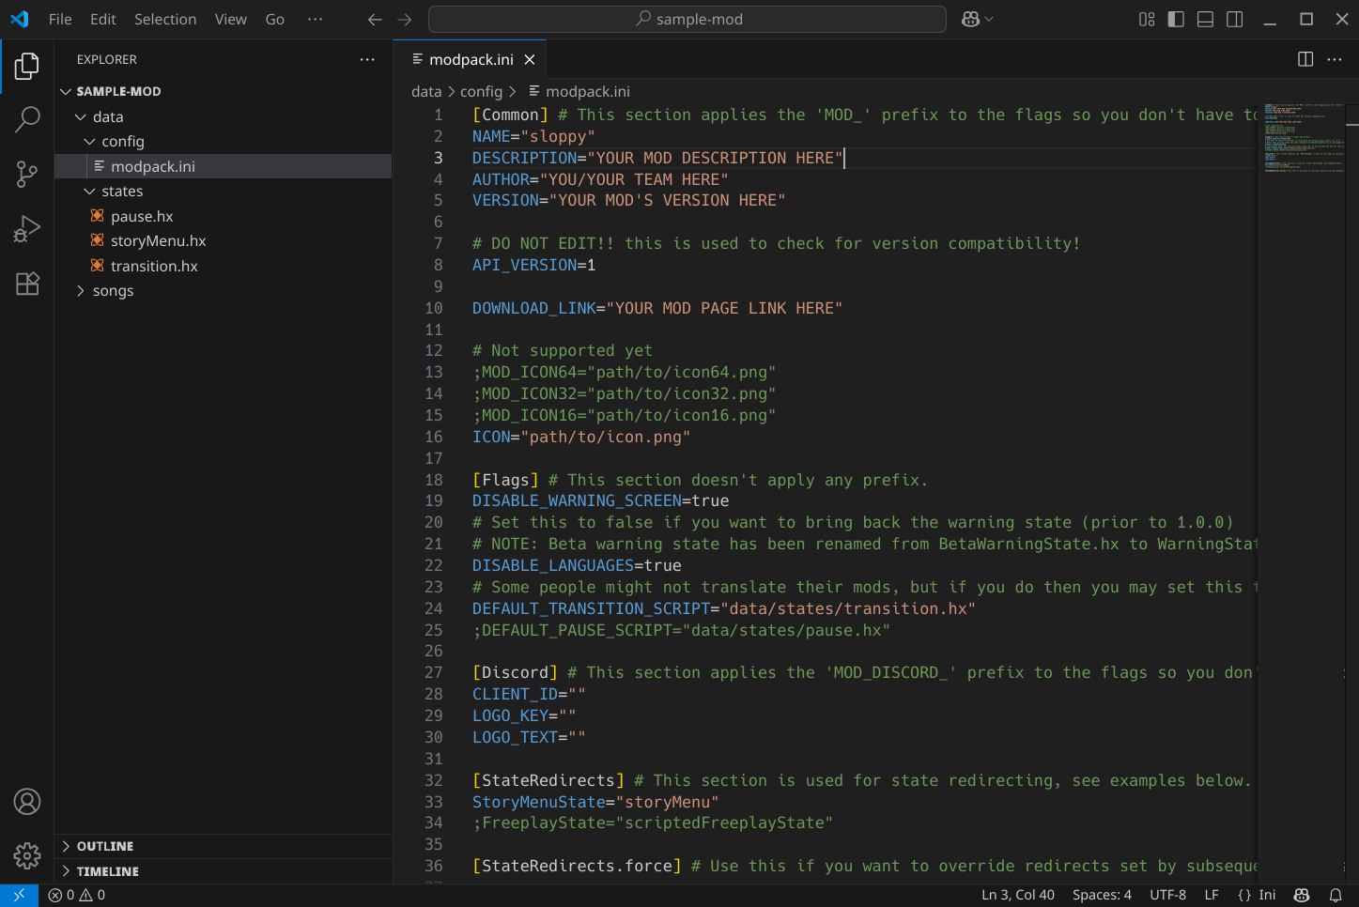The height and width of the screenshot is (907, 1359).
Task: Click the VS Code logo icon
Action: (20, 19)
